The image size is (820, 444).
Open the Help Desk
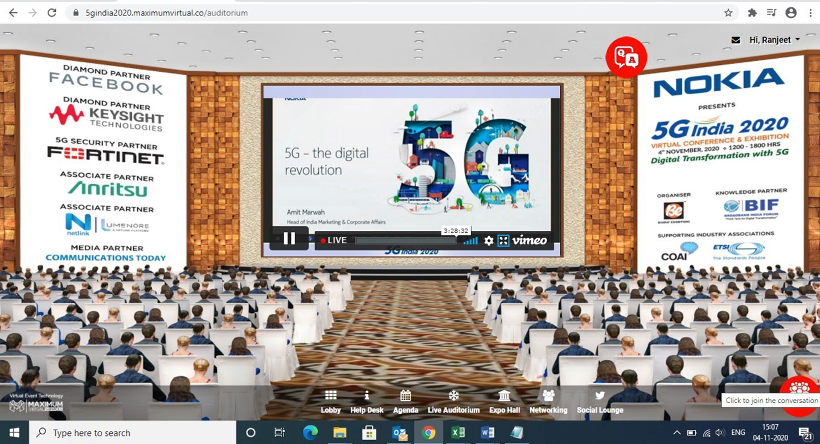point(367,402)
